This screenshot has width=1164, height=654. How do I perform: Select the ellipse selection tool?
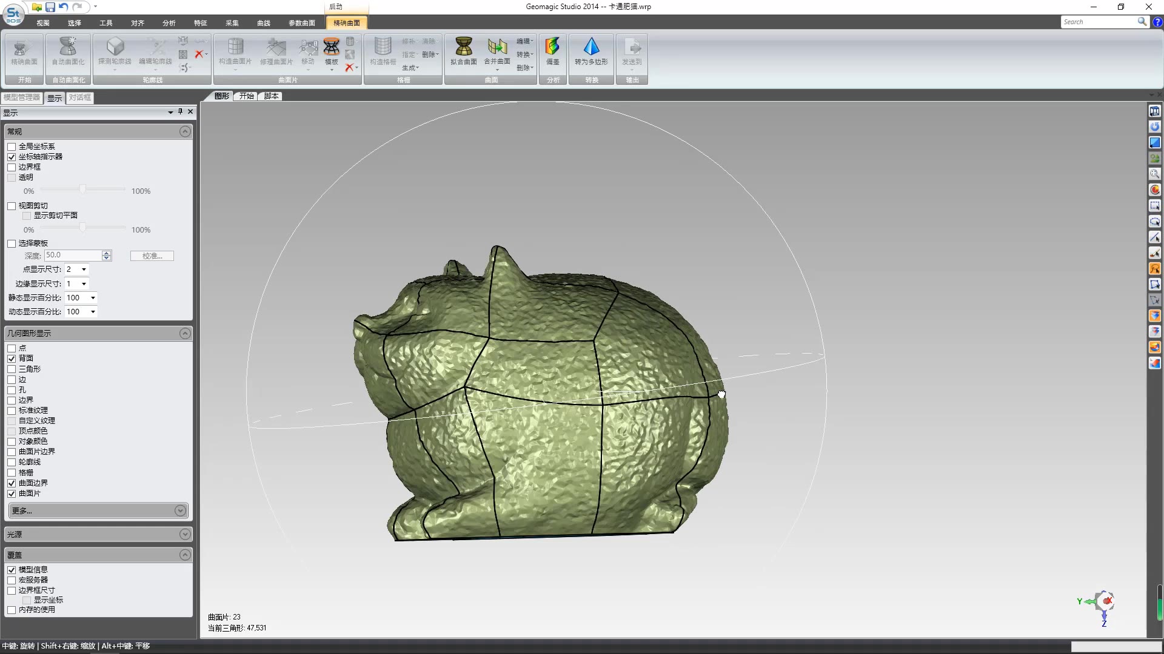click(x=1155, y=221)
